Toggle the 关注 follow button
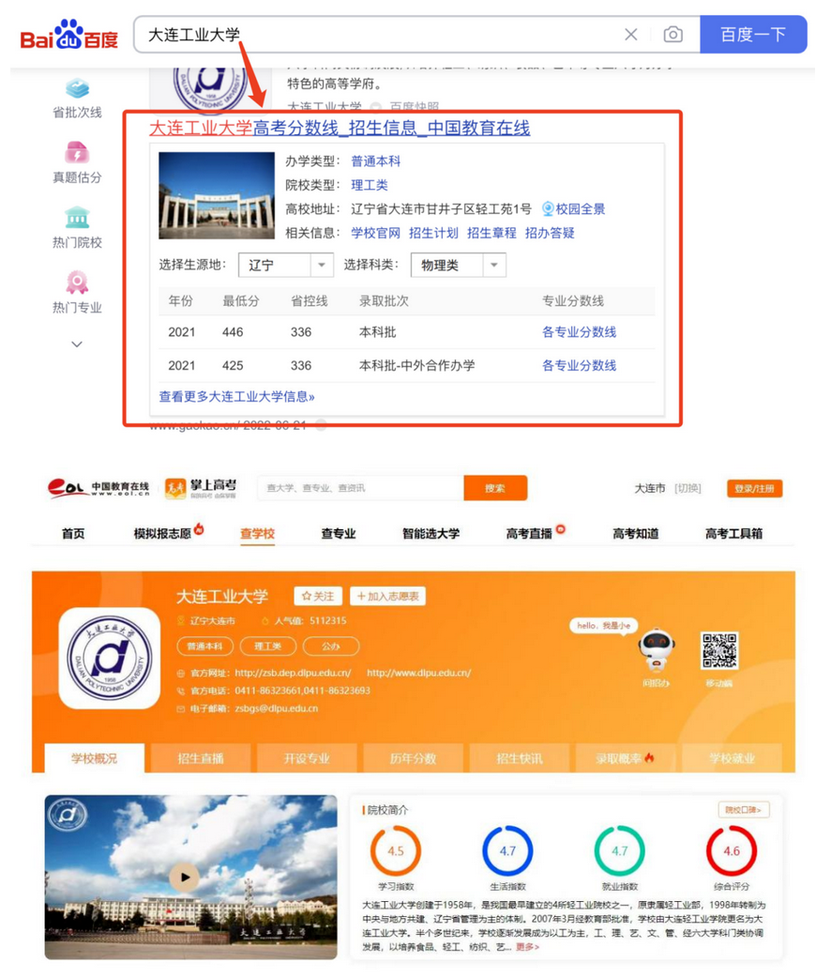Viewport: 816px width, 978px height. (317, 596)
